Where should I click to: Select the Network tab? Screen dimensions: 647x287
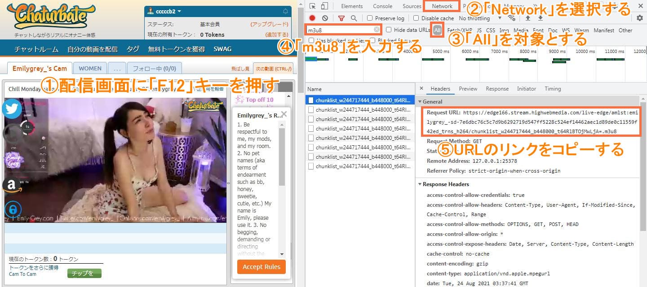pos(442,6)
